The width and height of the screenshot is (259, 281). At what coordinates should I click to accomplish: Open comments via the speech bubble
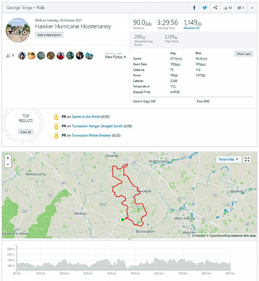point(240,8)
